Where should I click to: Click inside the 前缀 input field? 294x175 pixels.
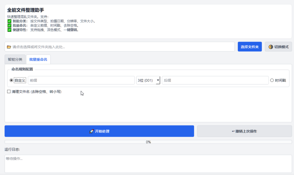pyautogui.click(x=82, y=80)
